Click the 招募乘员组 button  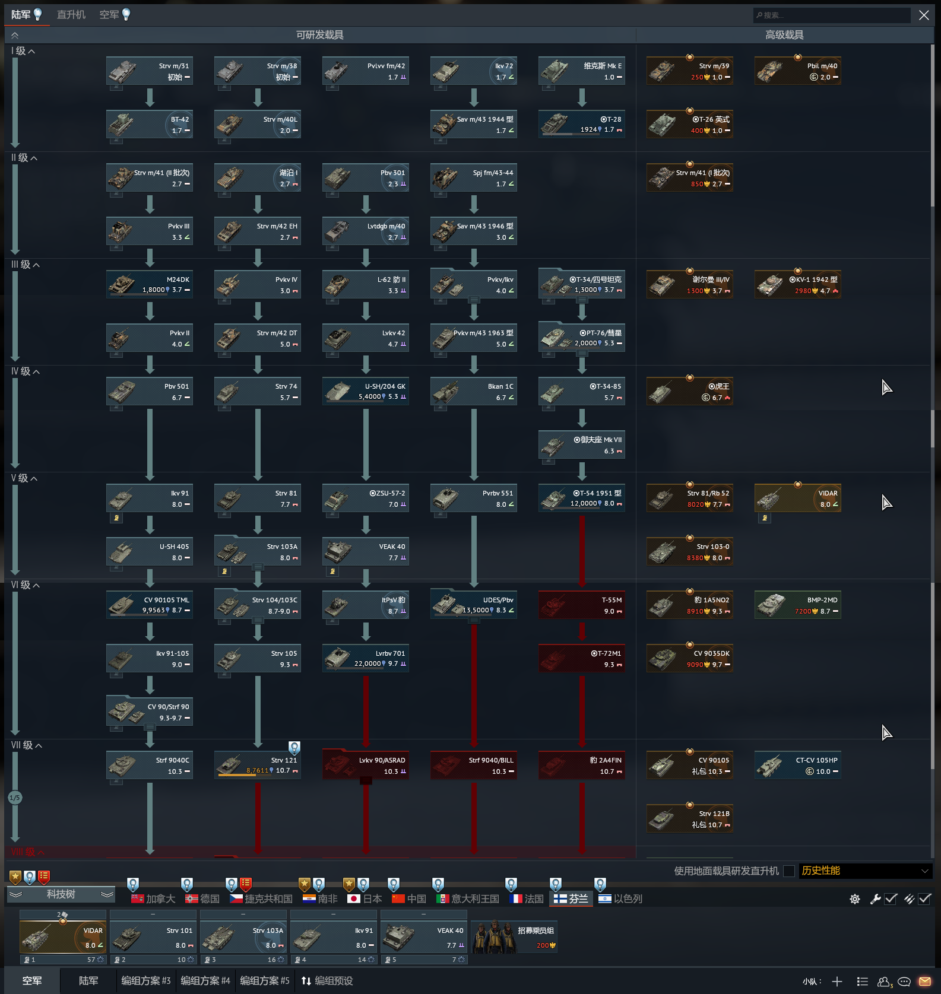pos(515,937)
